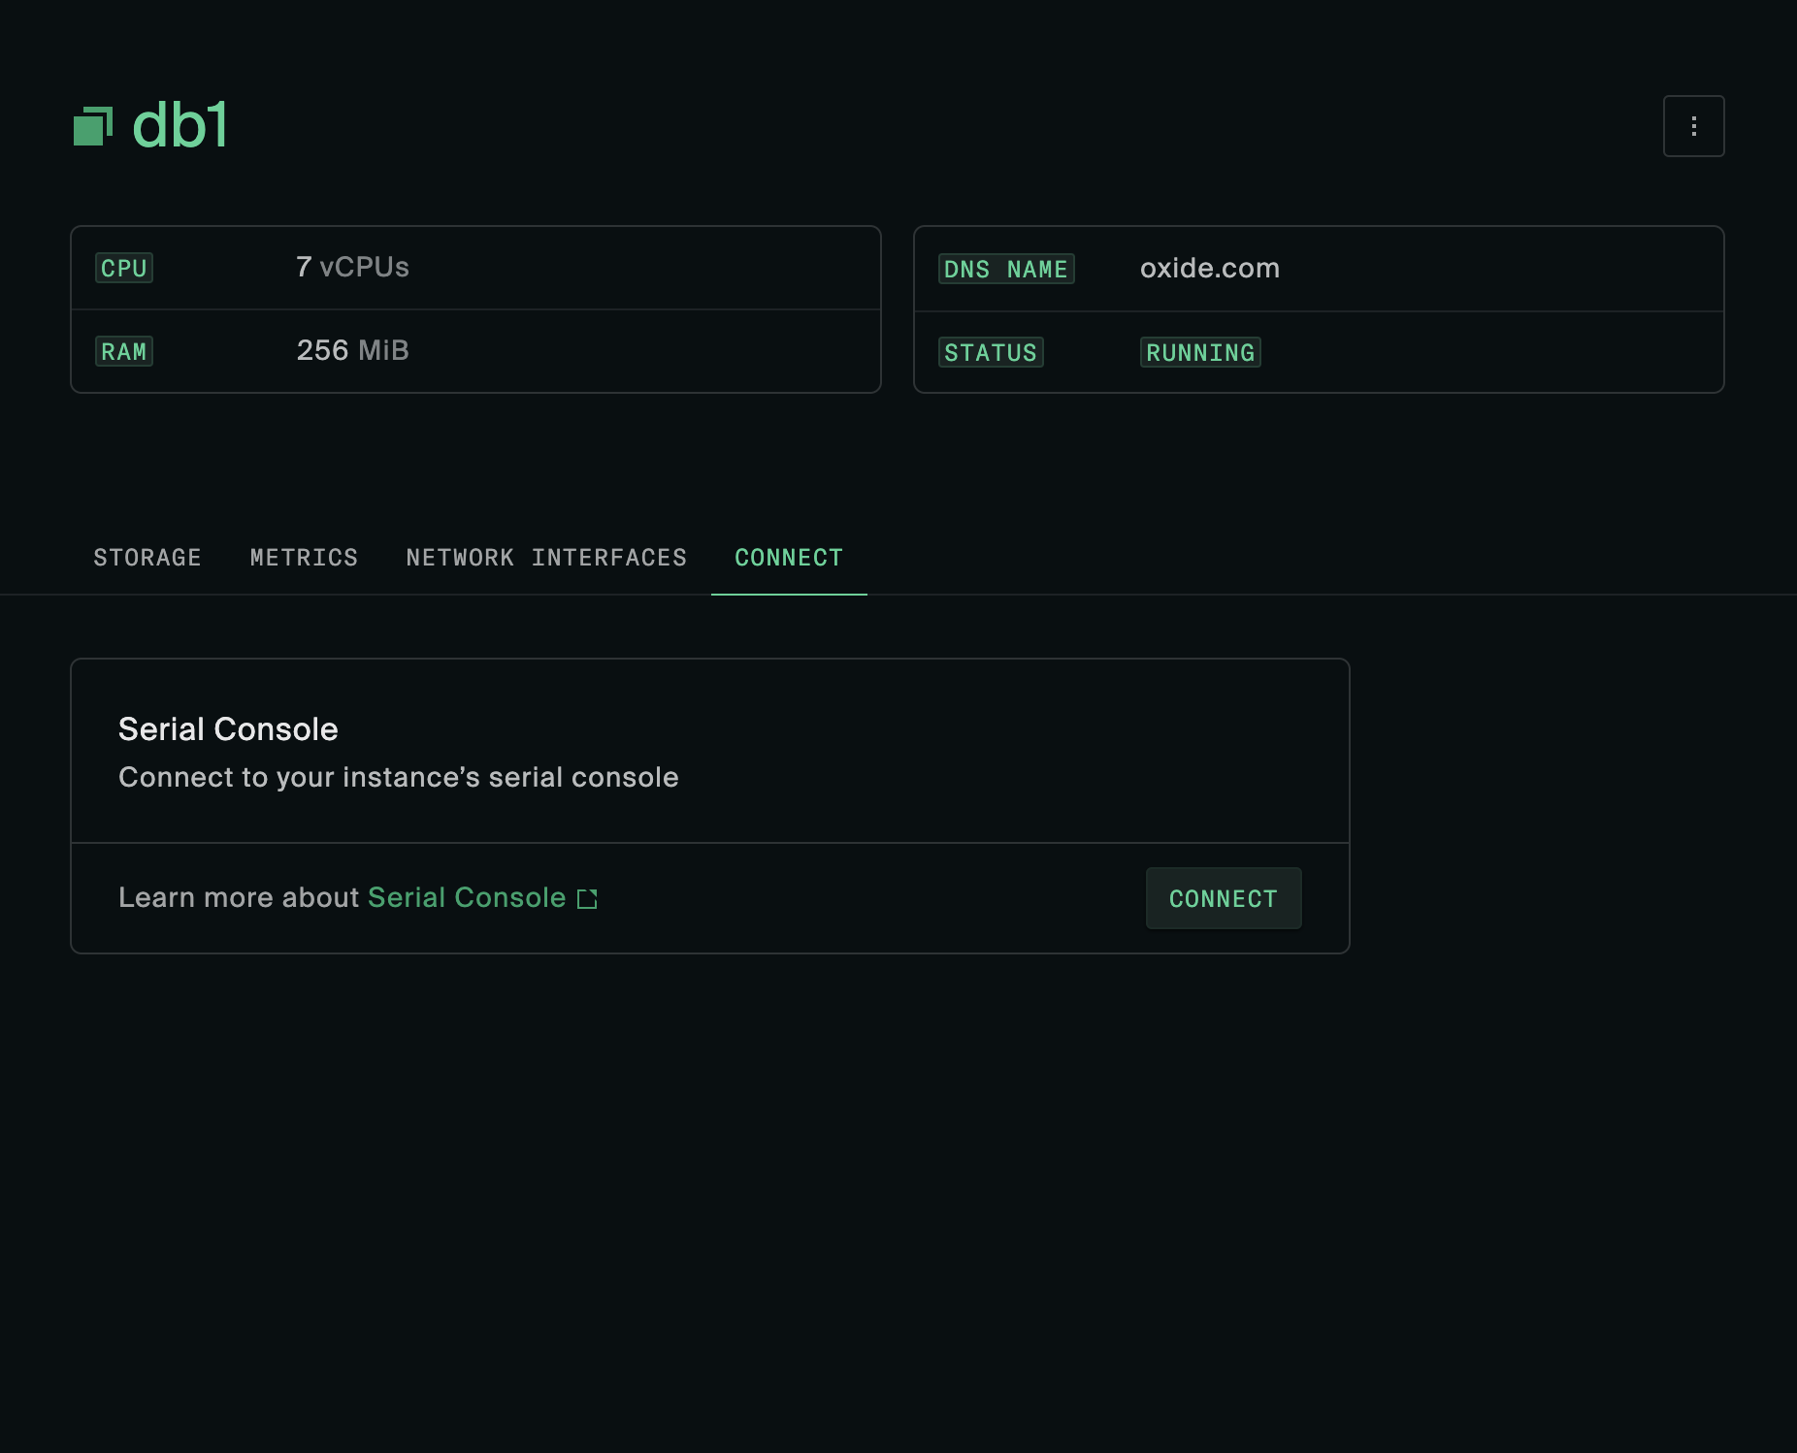This screenshot has width=1797, height=1453.
Task: Click the CPU label badge
Action: pyautogui.click(x=124, y=268)
